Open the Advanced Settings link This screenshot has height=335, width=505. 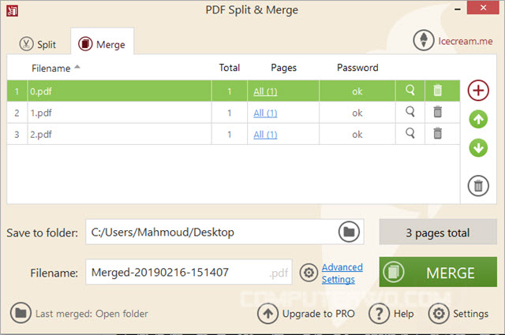[342, 274]
